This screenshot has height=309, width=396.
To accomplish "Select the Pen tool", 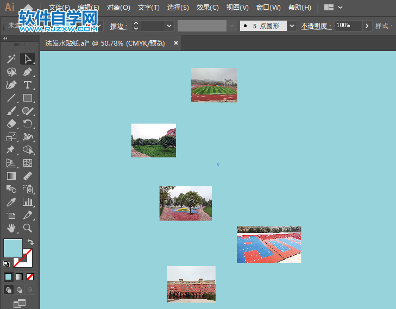I will [x=28, y=72].
